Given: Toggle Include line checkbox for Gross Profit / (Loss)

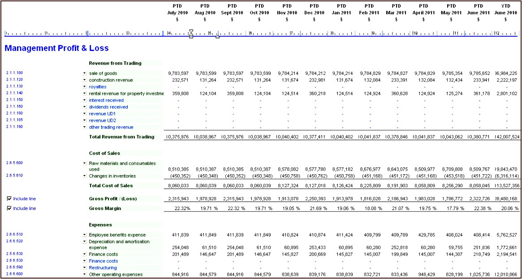Looking at the screenshot, I should pos(9,198).
